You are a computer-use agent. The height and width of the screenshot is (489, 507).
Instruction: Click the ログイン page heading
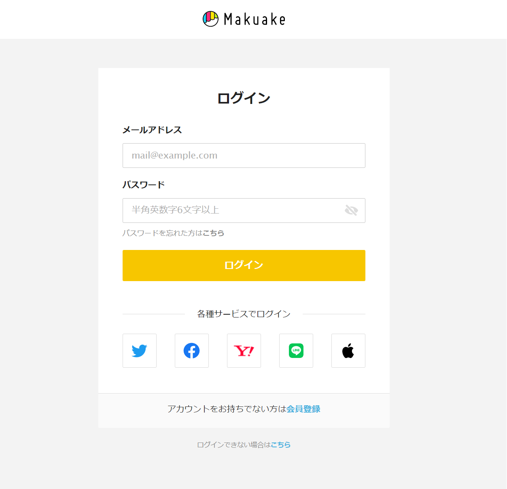(x=244, y=98)
